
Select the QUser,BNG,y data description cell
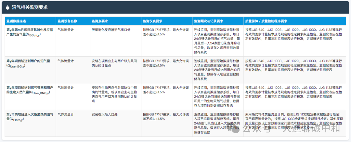(30, 90)
